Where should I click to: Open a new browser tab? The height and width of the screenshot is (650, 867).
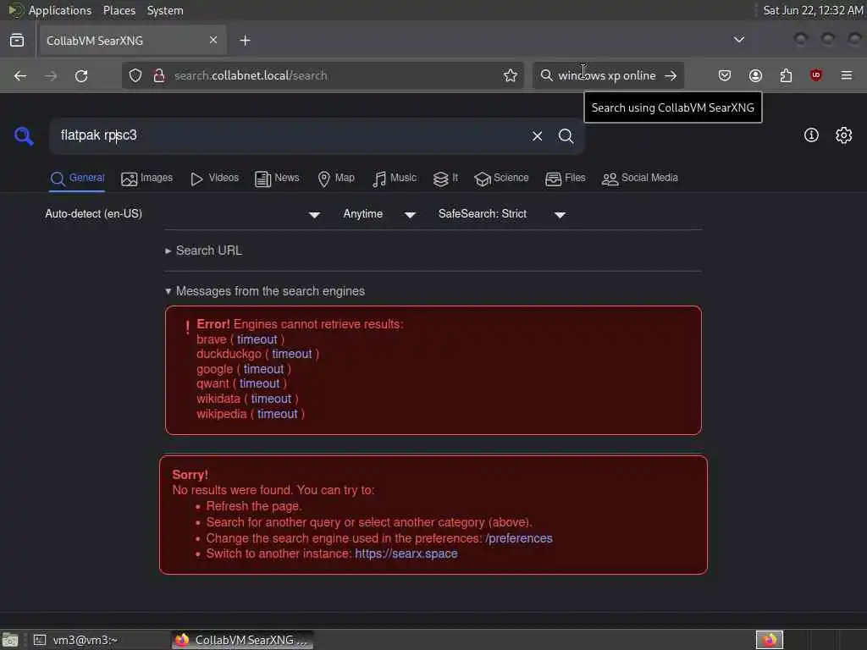(245, 41)
